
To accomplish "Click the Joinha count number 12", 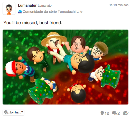I will pos(107,113).
